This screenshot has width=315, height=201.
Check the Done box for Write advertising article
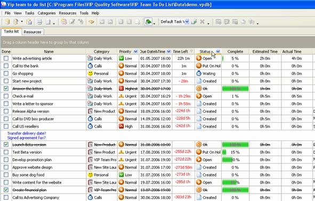[6, 58]
